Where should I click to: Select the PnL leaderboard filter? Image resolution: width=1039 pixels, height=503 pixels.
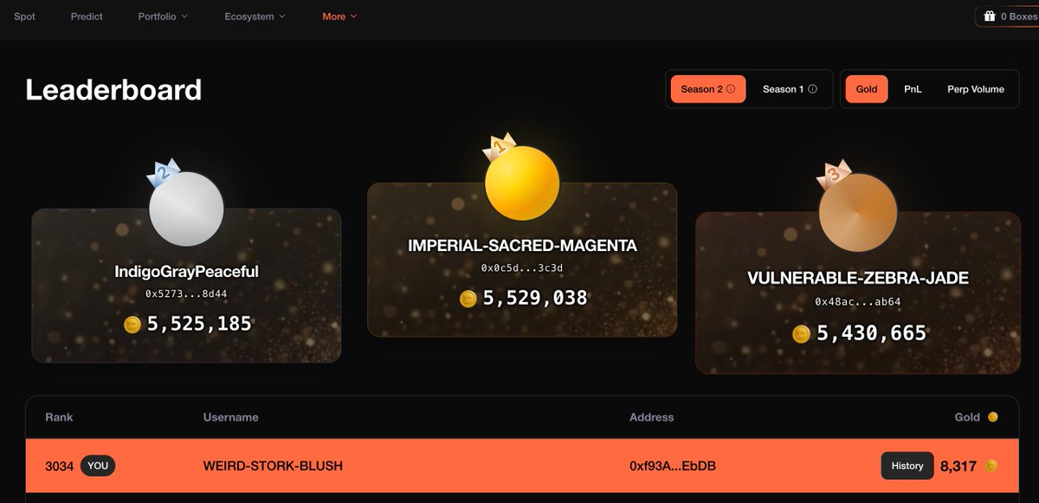pyautogui.click(x=913, y=89)
